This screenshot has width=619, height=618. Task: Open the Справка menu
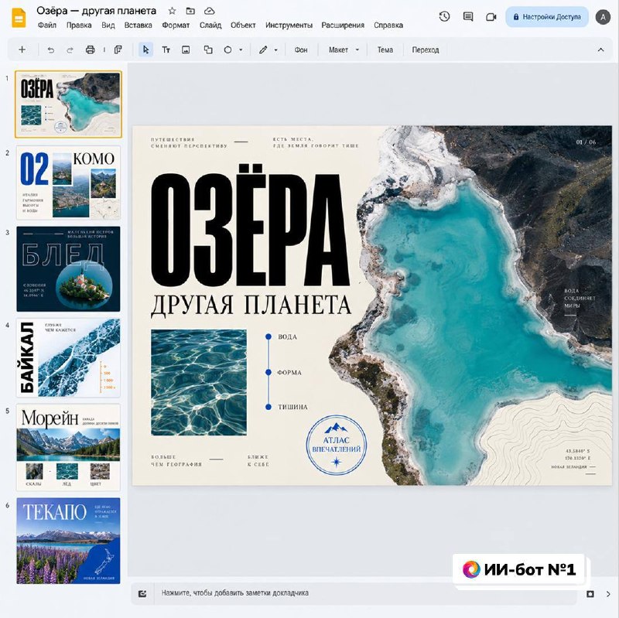pyautogui.click(x=388, y=26)
